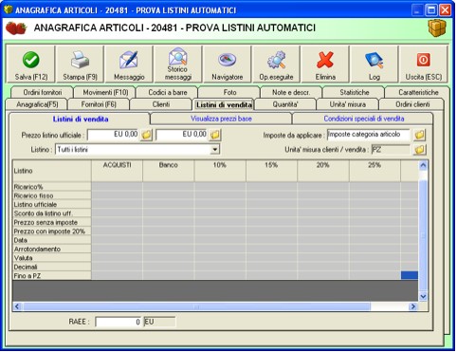Screen dimensions: 457x352
Task: Switch to Fornitori (F6) tab
Action: coord(99,104)
